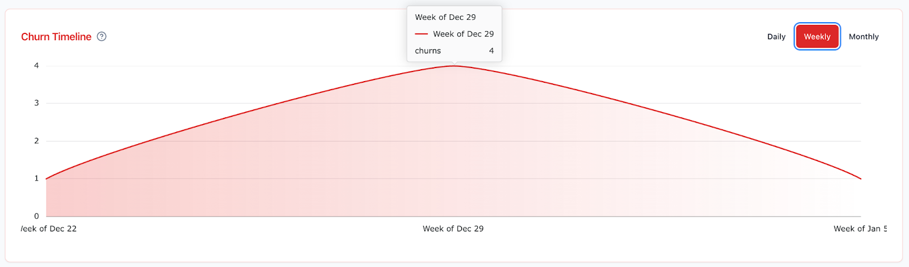Click the y-axis value 3
Viewport: 909px width, 267px height.
(36, 103)
